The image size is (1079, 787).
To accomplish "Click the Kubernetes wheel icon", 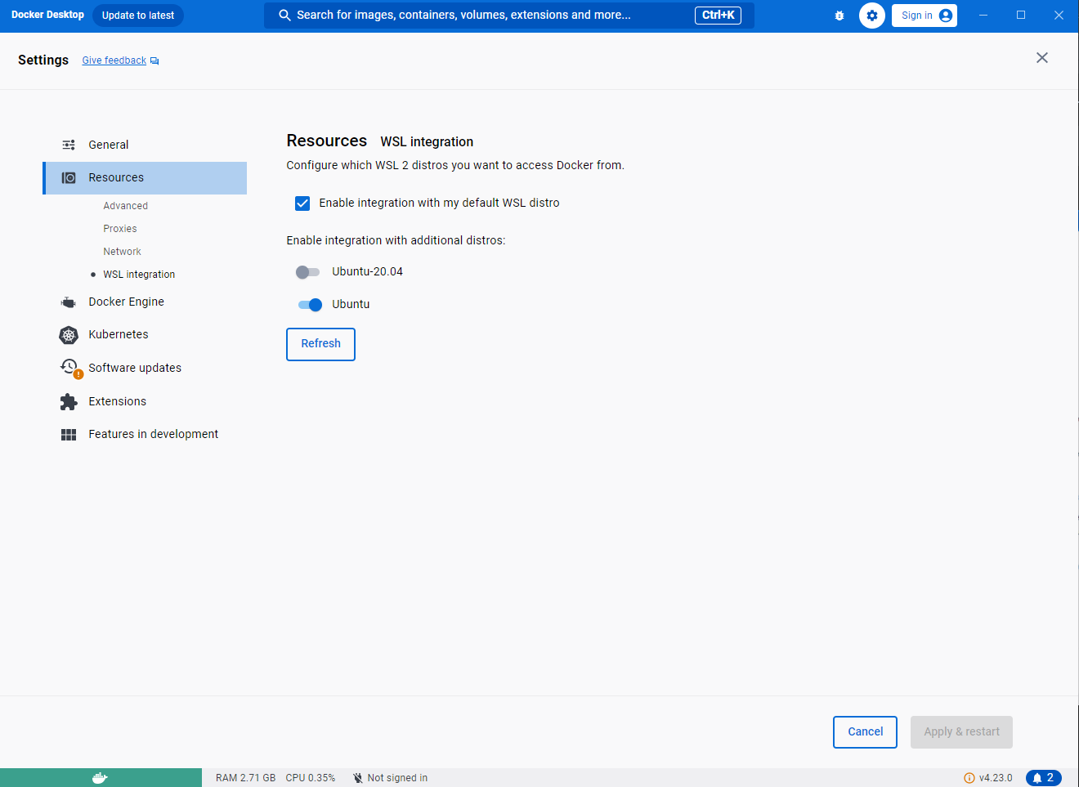I will click(69, 335).
